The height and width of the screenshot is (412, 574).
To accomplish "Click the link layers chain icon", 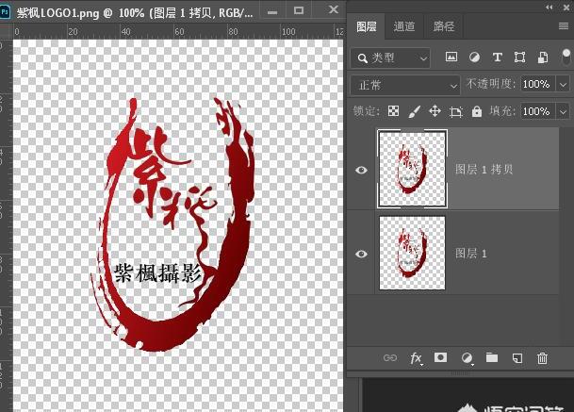I will pos(390,358).
